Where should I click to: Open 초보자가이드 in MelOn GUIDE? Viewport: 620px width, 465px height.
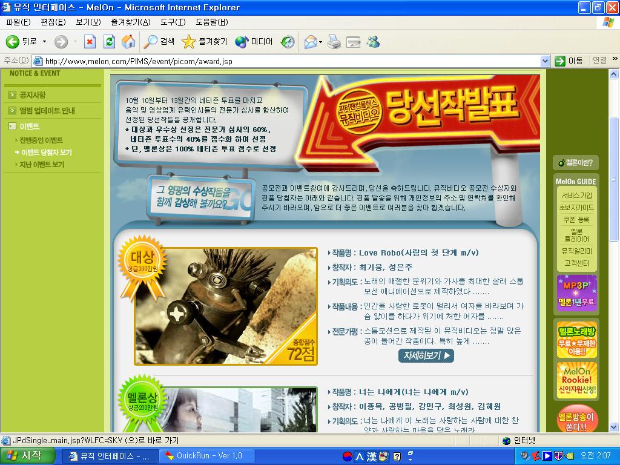(577, 207)
